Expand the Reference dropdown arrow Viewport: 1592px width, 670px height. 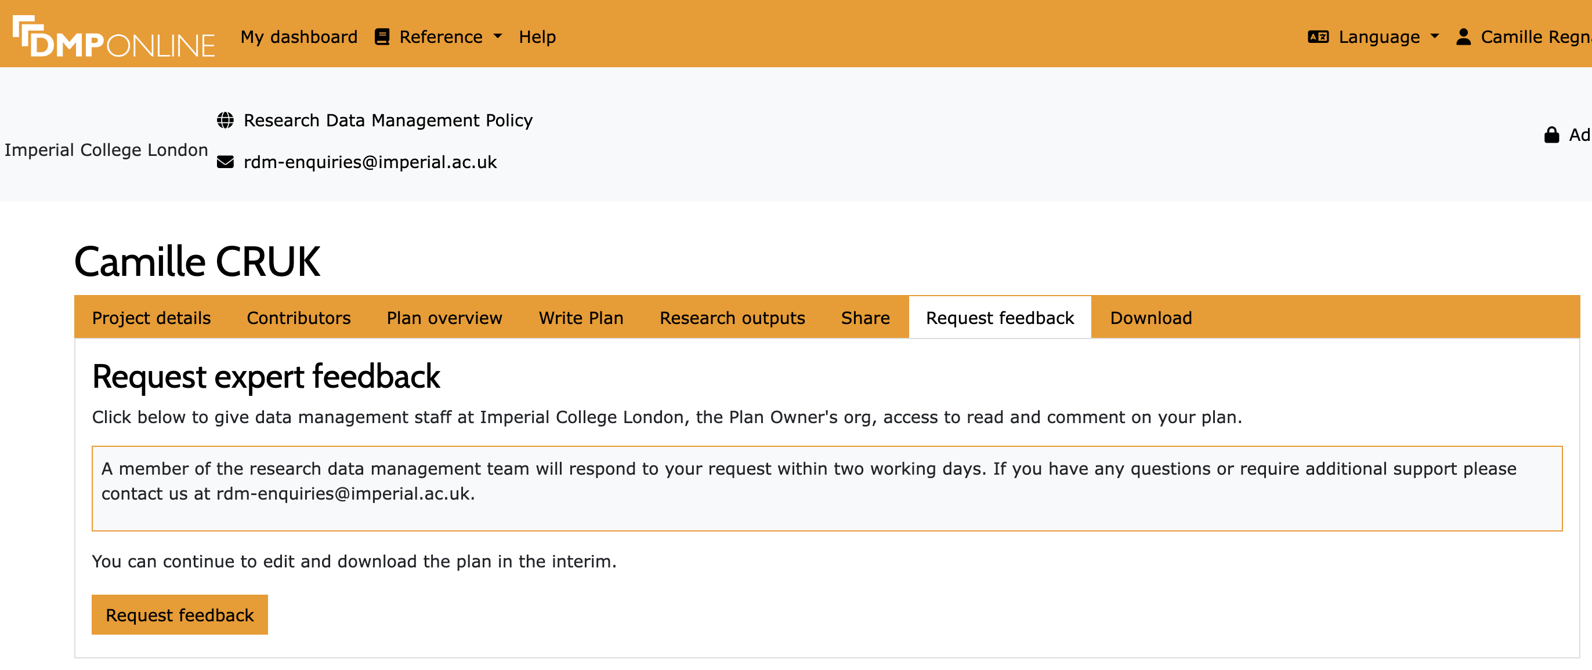(498, 37)
